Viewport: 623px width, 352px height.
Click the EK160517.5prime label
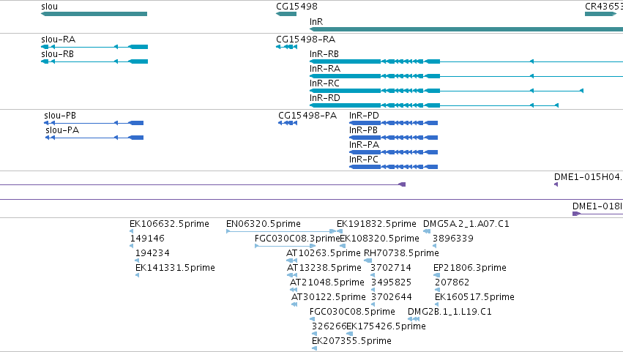474,297
